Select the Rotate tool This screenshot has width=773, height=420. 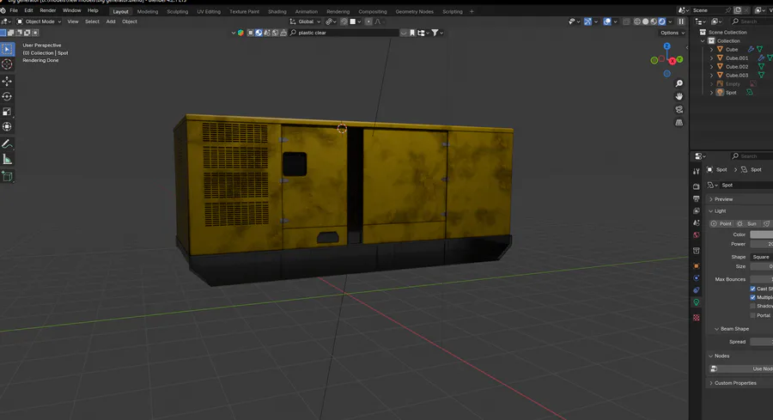click(7, 96)
